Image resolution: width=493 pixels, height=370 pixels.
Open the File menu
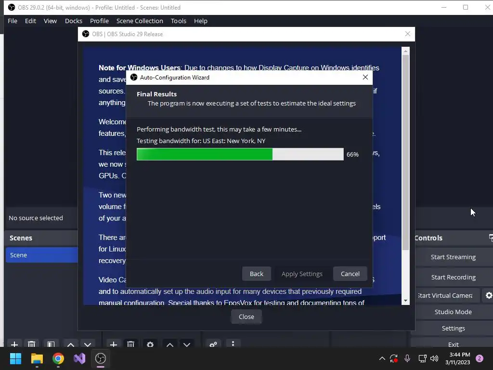[13, 21]
